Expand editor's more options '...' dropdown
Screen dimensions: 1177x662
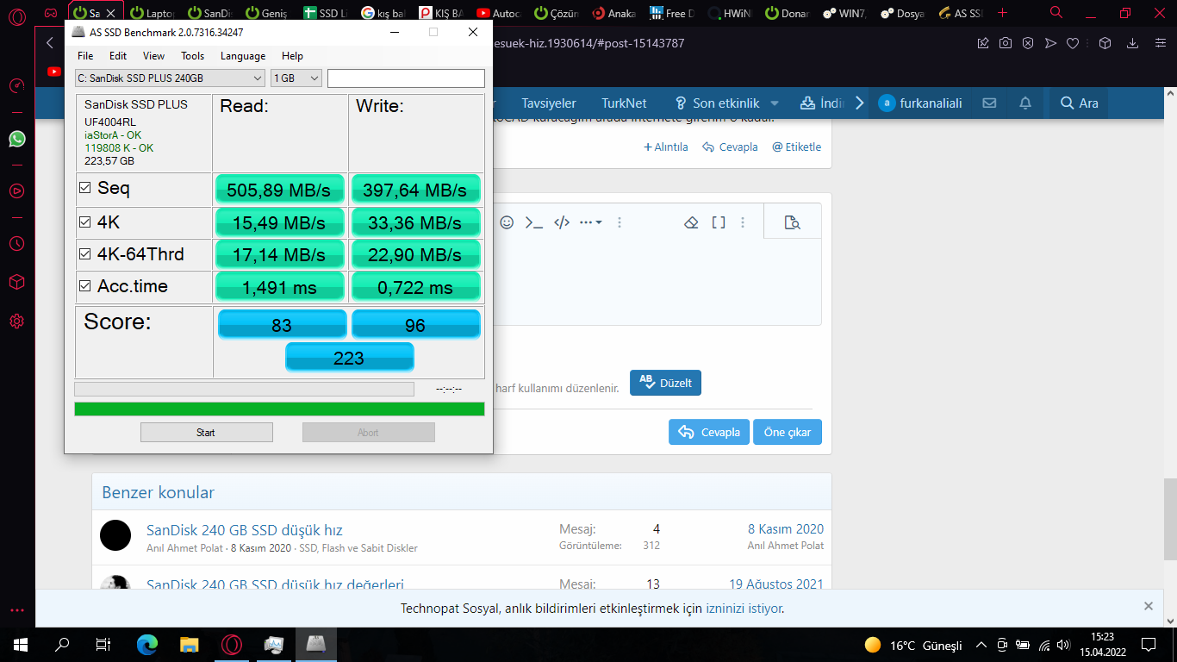pos(590,222)
